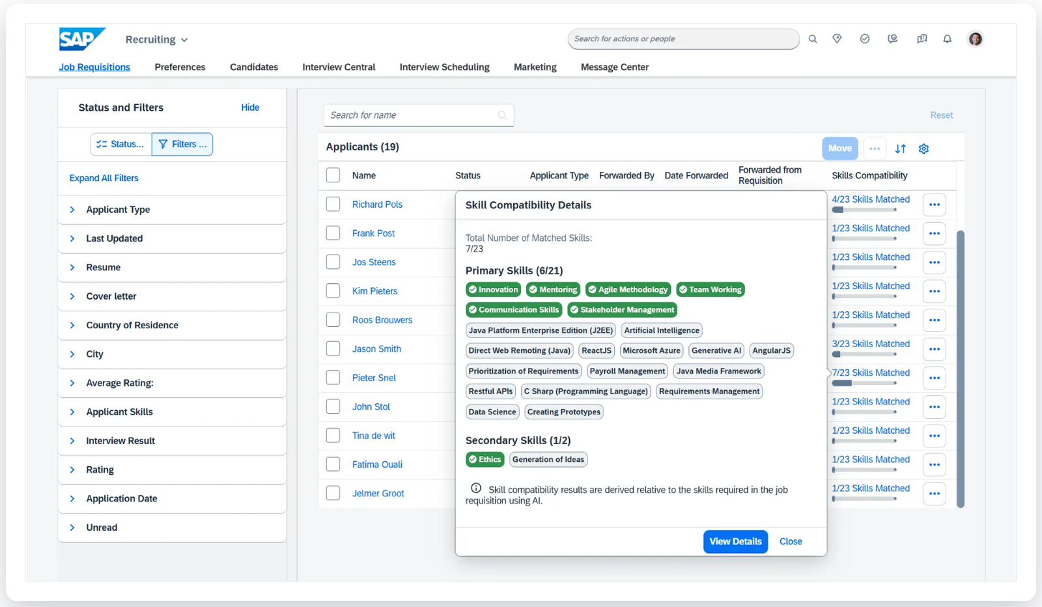
Task: Click the search magnifier icon in header
Action: (813, 39)
